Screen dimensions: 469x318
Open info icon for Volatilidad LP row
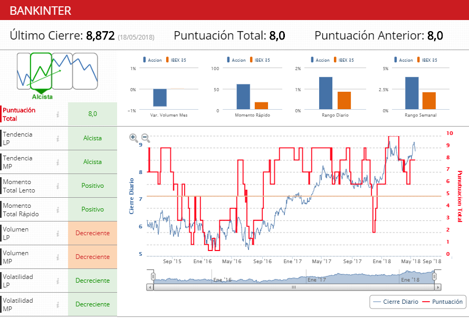58,281
